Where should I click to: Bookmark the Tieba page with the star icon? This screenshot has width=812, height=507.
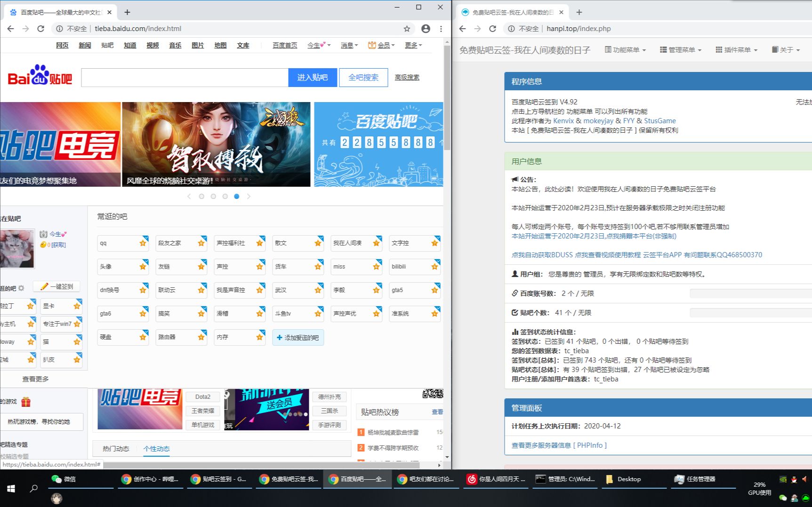click(407, 29)
